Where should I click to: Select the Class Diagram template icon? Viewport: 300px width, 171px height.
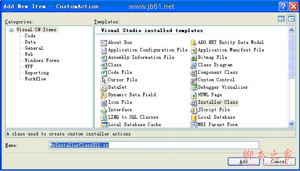point(194,65)
